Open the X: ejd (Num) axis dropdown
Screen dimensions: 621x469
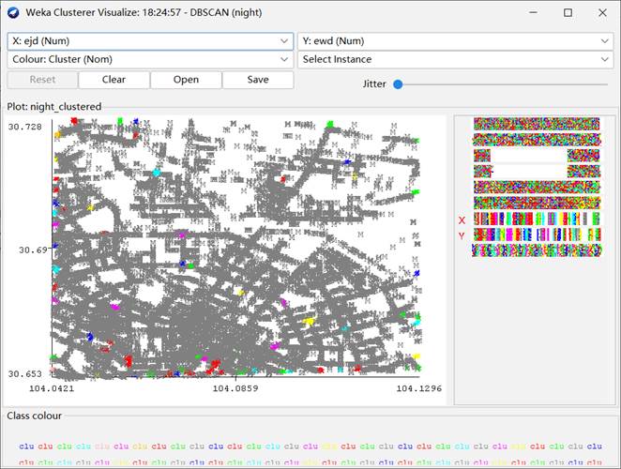(150, 41)
